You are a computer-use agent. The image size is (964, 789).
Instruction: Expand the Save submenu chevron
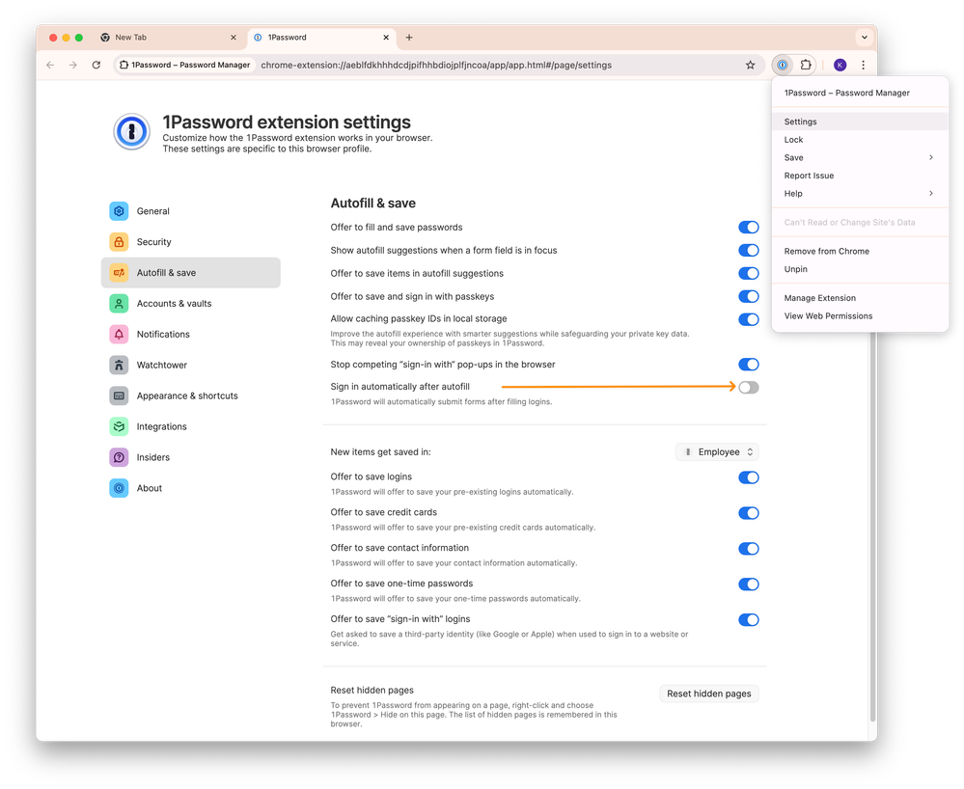coord(931,157)
